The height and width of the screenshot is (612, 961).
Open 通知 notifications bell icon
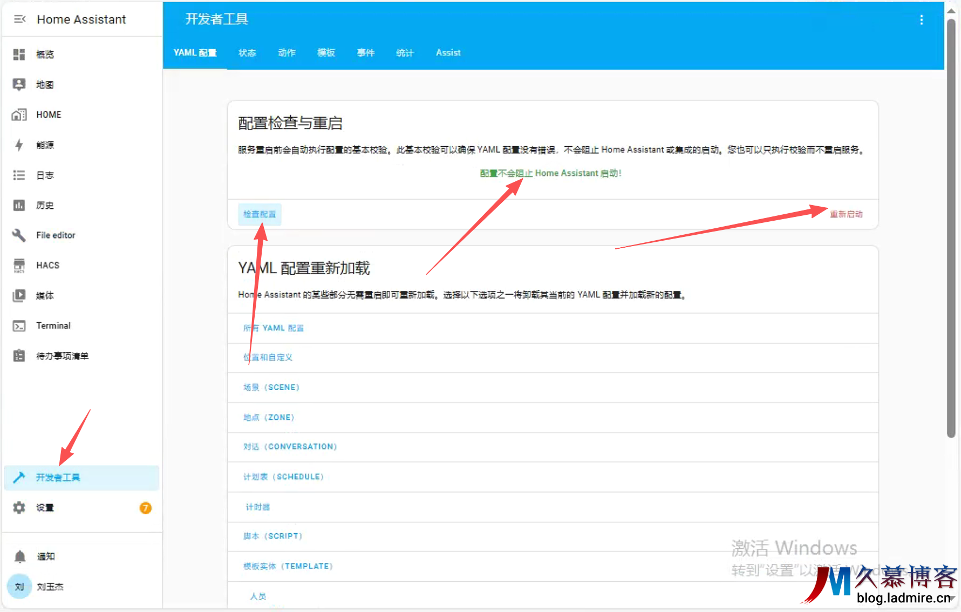point(20,556)
